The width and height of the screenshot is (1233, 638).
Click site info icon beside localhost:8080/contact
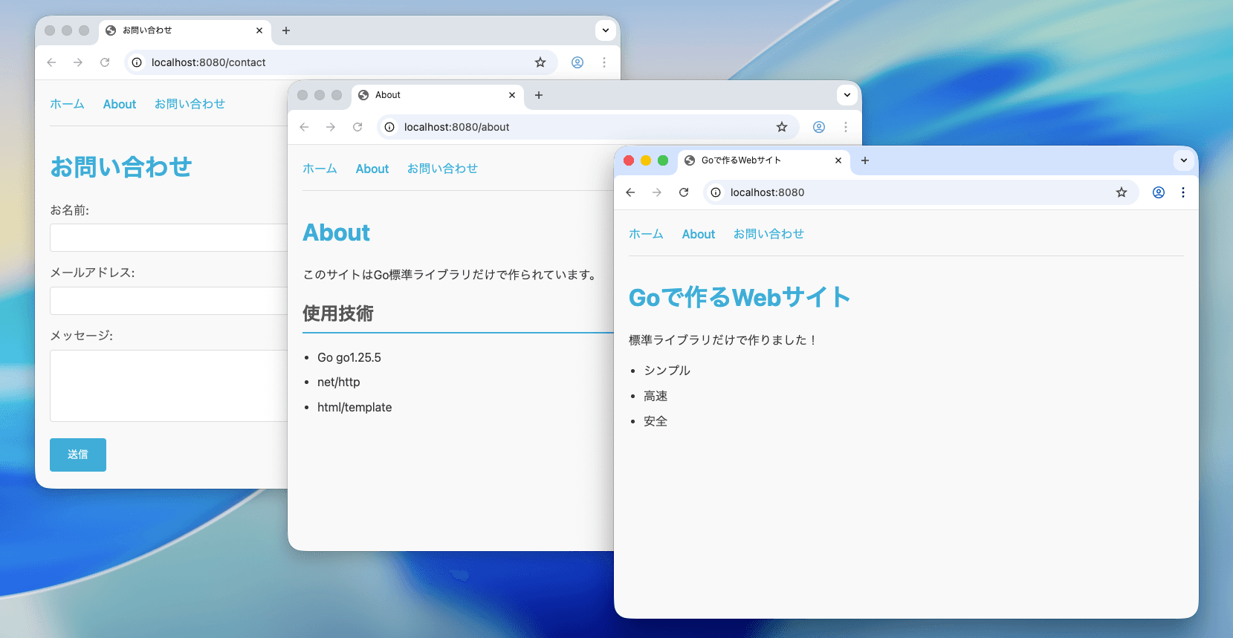coord(137,62)
